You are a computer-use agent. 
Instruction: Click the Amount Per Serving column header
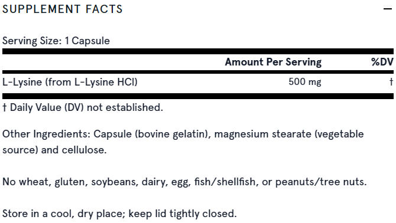click(273, 62)
